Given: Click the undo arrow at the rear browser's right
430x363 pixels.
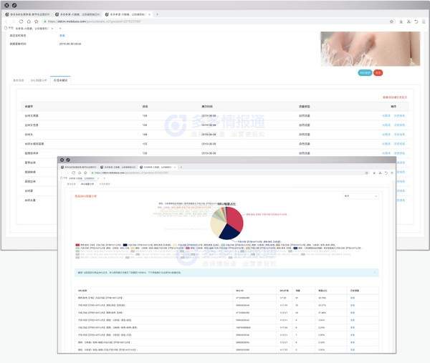Looking at the screenshot, I should pyautogui.click(x=416, y=21).
